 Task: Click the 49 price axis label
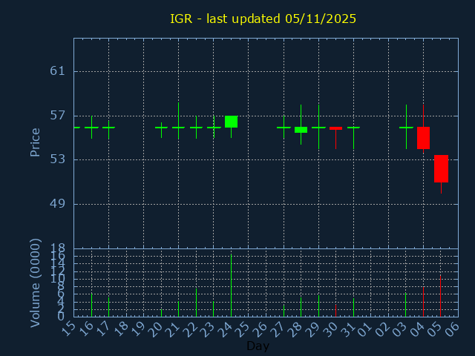click(x=58, y=204)
